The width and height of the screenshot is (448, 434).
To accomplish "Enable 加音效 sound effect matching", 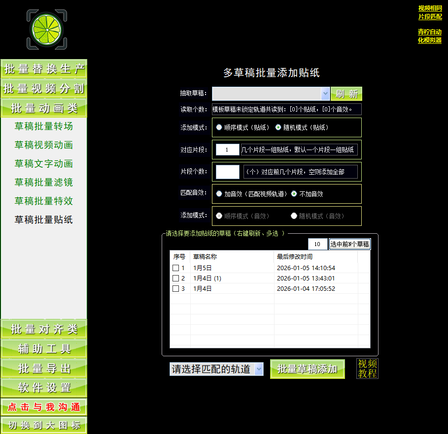I will coord(219,193).
